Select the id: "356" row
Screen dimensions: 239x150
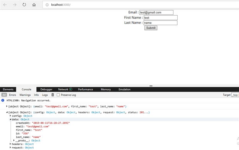(22, 134)
